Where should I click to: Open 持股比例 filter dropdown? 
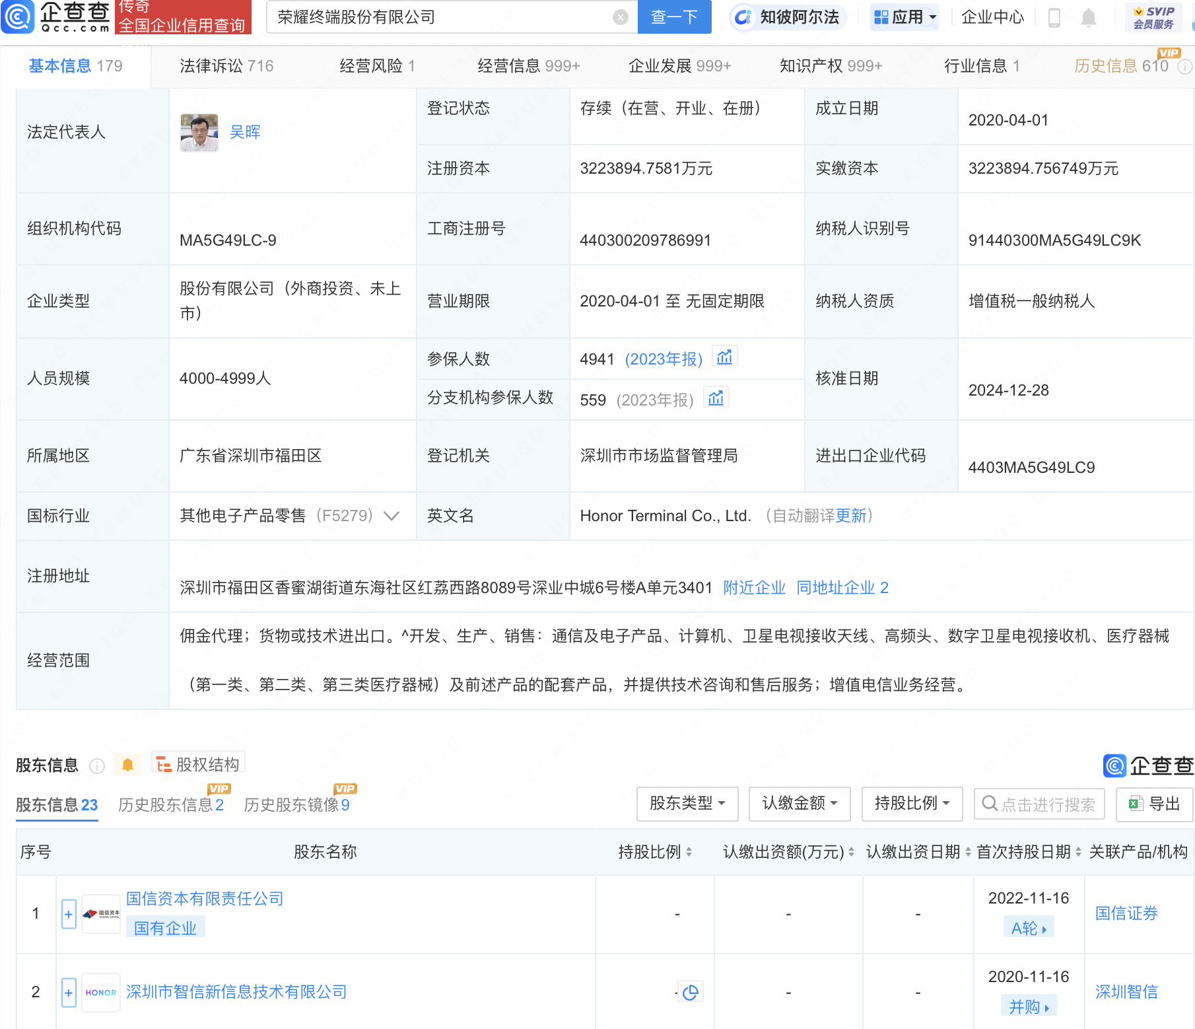tap(912, 803)
